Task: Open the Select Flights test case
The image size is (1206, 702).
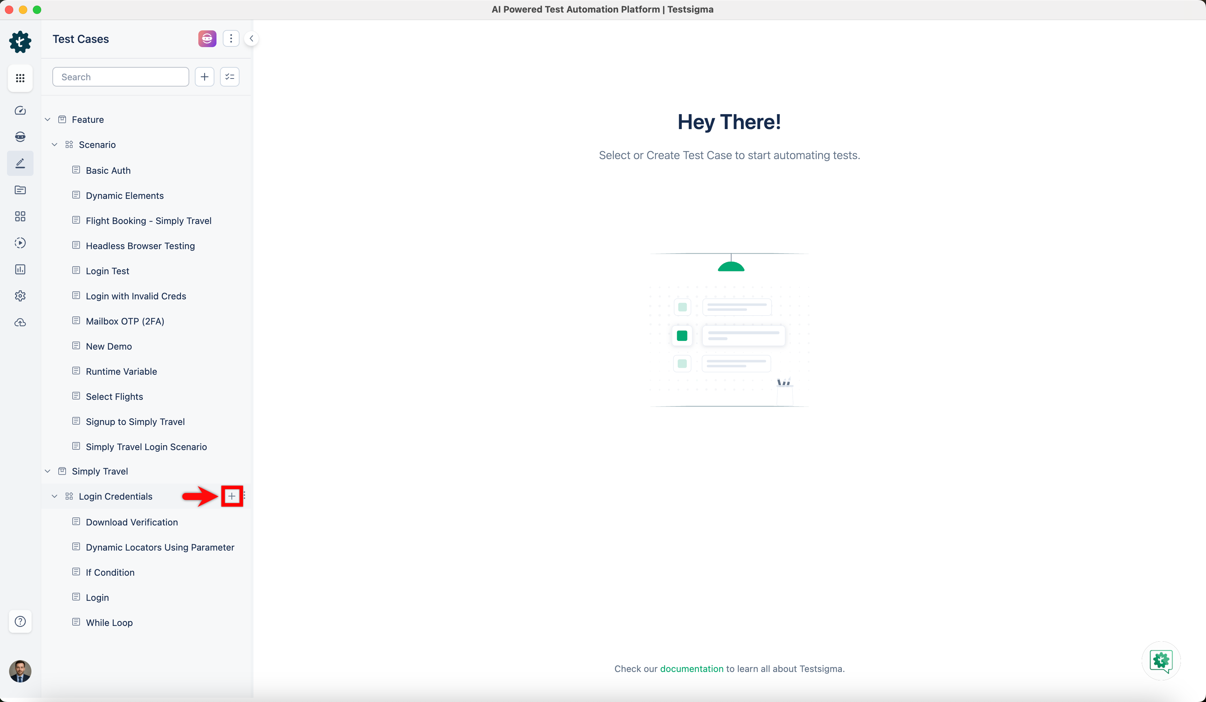Action: click(115, 396)
